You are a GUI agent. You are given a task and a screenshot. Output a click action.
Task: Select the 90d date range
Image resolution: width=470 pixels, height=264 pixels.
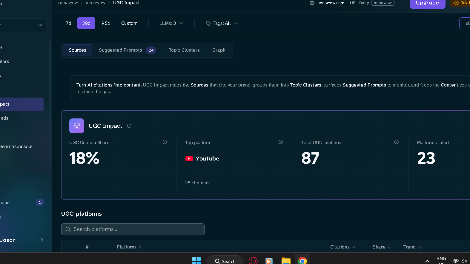[106, 23]
